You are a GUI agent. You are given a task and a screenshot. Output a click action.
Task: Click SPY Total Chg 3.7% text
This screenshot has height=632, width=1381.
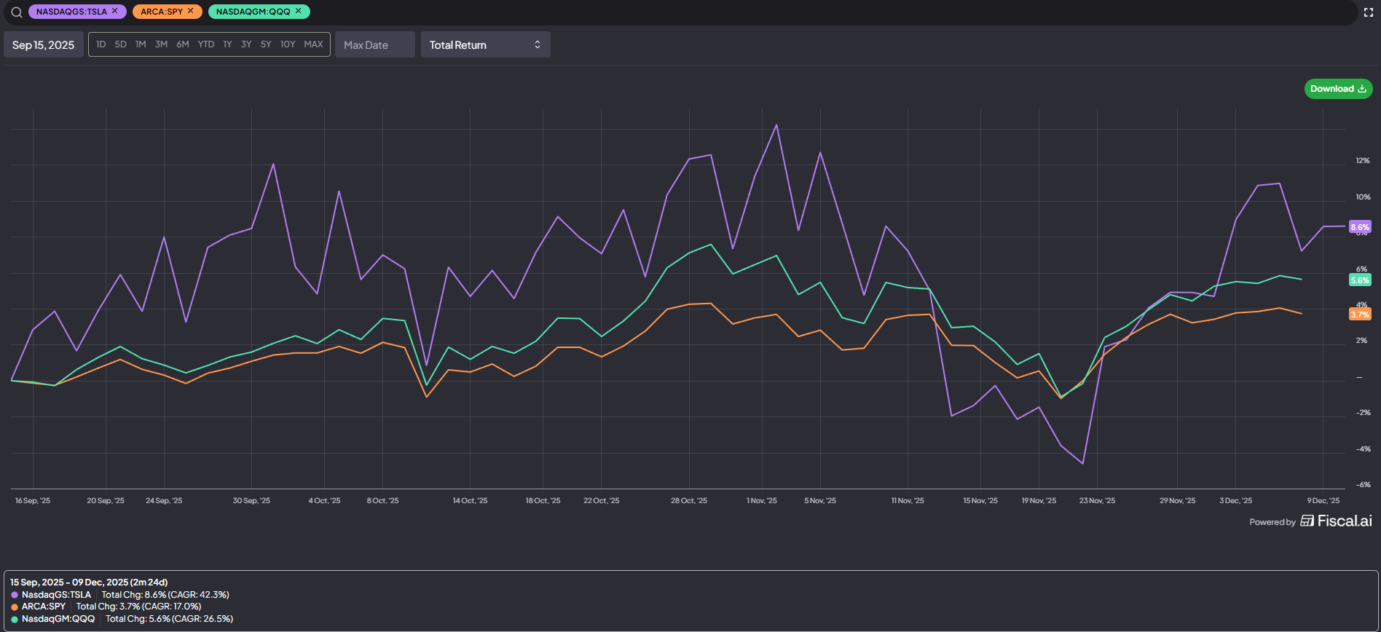(x=138, y=607)
